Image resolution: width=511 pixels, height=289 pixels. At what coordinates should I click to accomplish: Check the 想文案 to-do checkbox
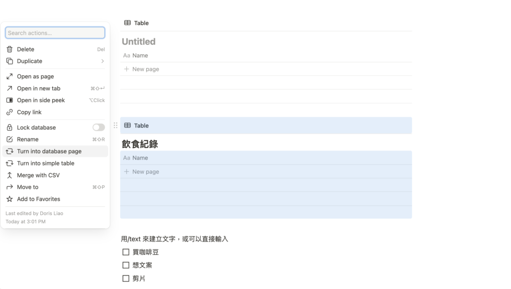point(126,266)
